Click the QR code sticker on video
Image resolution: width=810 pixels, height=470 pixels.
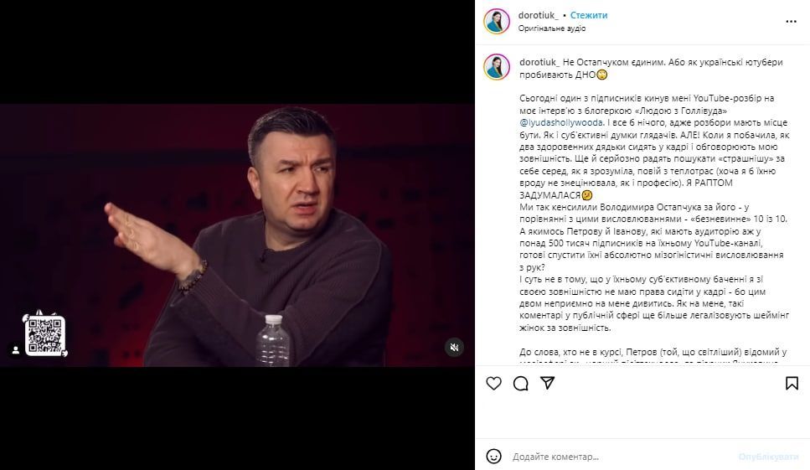click(45, 334)
